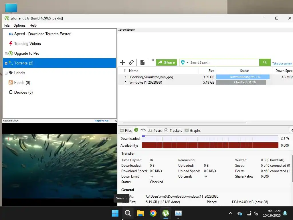Image resolution: width=293 pixels, height=220 pixels.
Task: Expand the Upgrade to Pro tree node
Action: (6, 54)
